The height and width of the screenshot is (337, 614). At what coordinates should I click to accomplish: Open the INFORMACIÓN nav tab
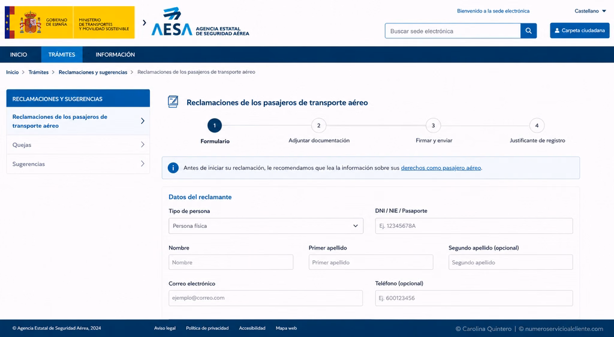point(115,55)
